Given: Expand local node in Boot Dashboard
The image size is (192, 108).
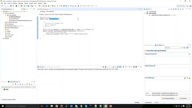Looking at the screenshot, I should click(2, 89).
